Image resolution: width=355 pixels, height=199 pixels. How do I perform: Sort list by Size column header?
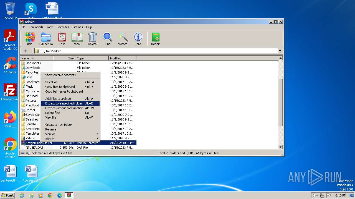pos(64,58)
